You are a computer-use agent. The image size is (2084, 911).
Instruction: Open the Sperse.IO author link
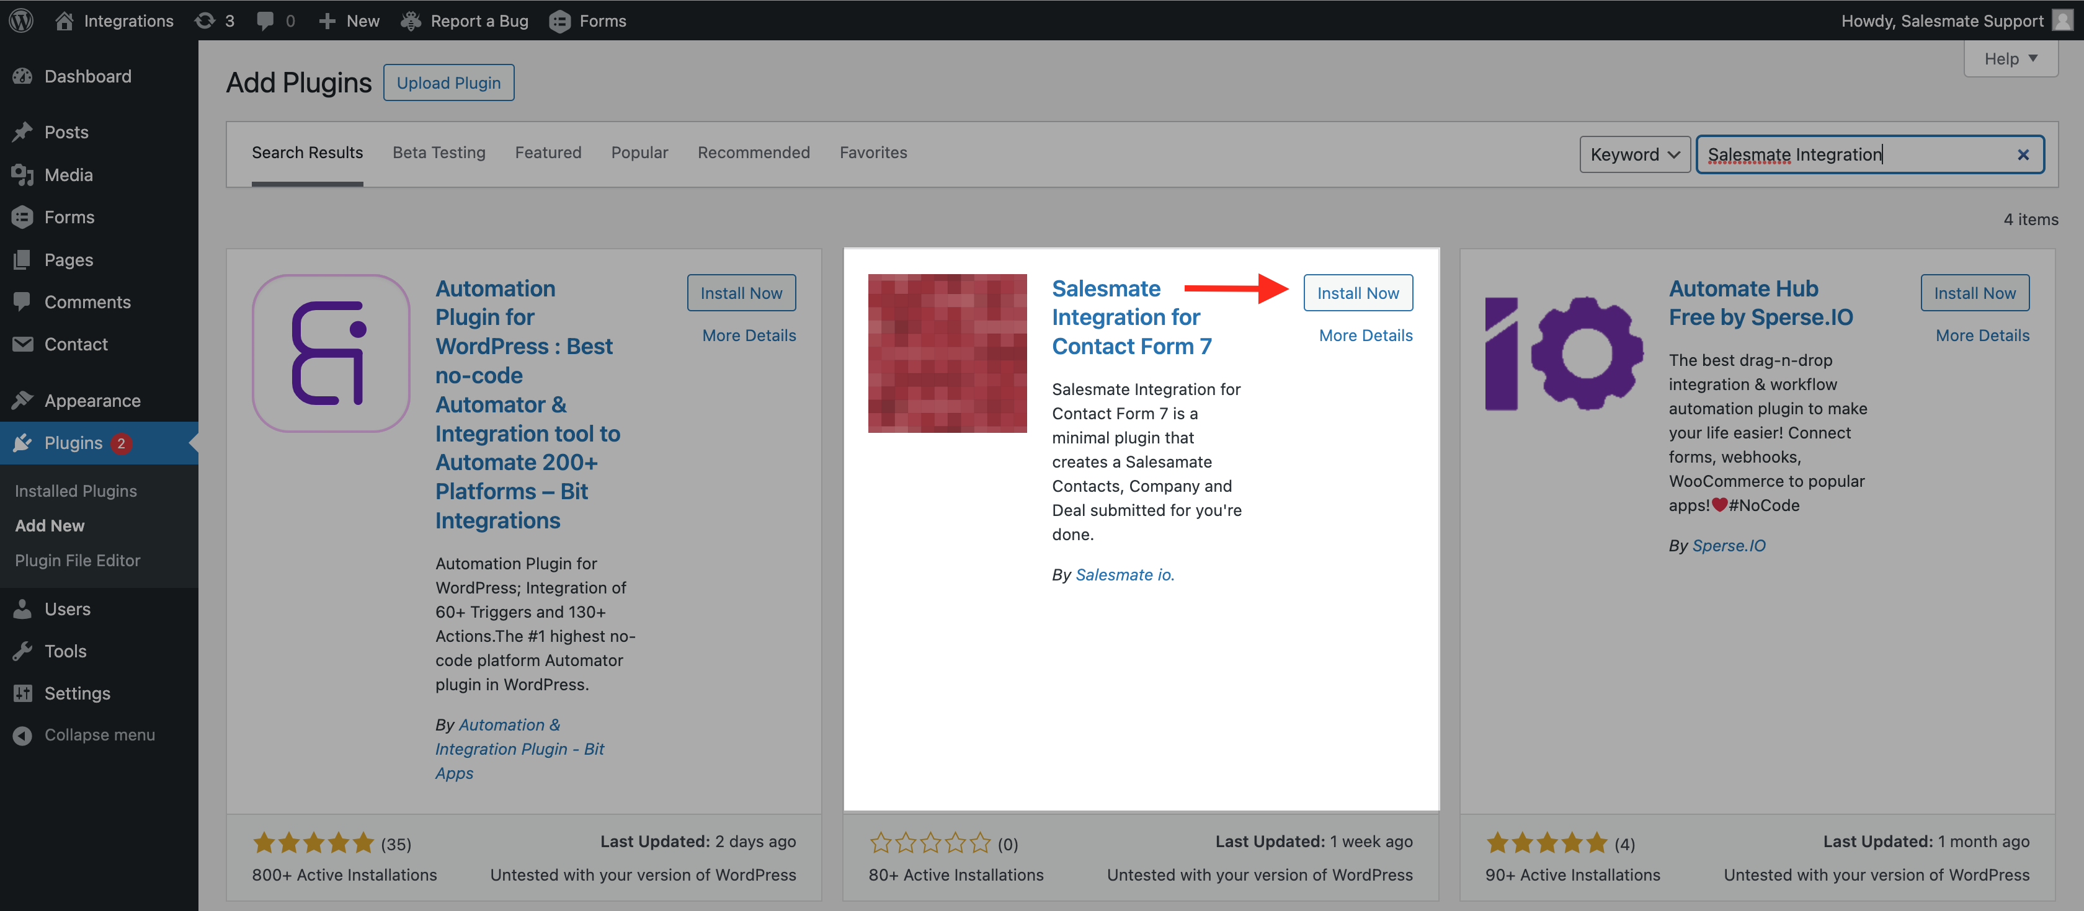pos(1729,545)
